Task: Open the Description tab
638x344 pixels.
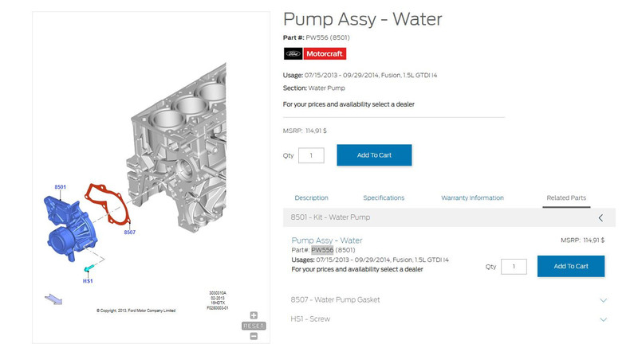Action: 311,197
